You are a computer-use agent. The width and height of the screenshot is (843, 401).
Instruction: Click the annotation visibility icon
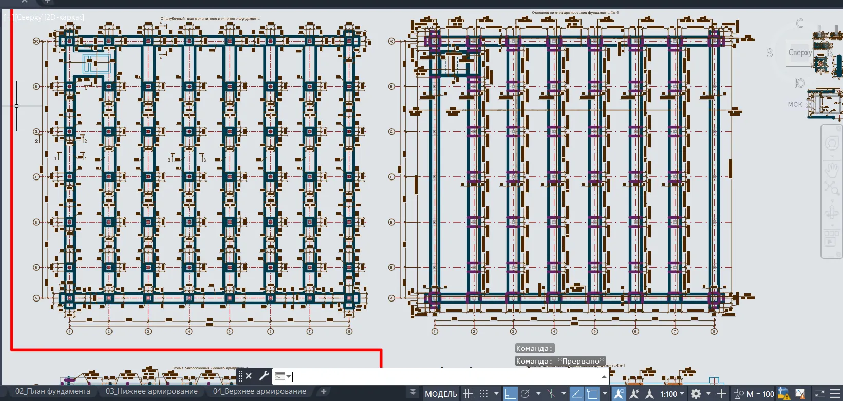click(x=619, y=394)
